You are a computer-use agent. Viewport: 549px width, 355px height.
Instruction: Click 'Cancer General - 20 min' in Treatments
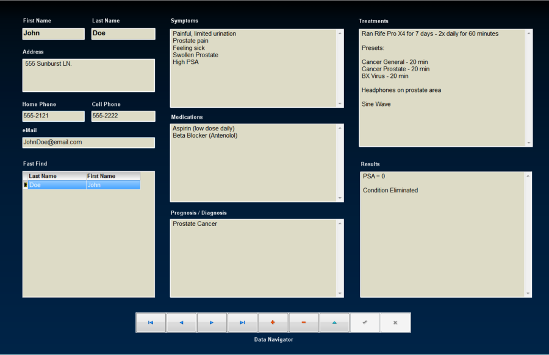[x=395, y=62]
